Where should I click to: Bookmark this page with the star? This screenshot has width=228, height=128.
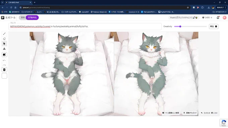click(x=188, y=8)
